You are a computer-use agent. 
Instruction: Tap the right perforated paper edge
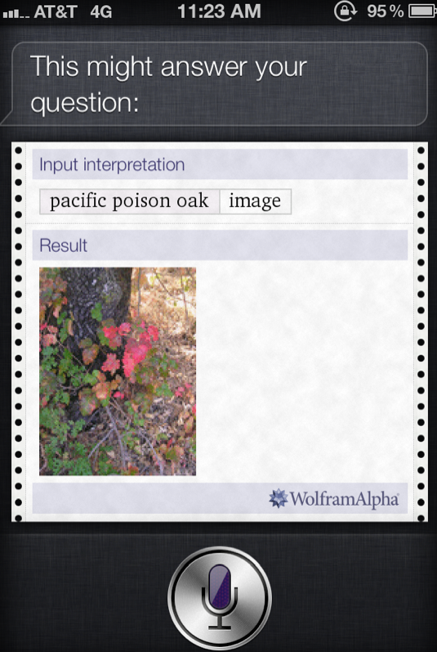[x=421, y=332]
